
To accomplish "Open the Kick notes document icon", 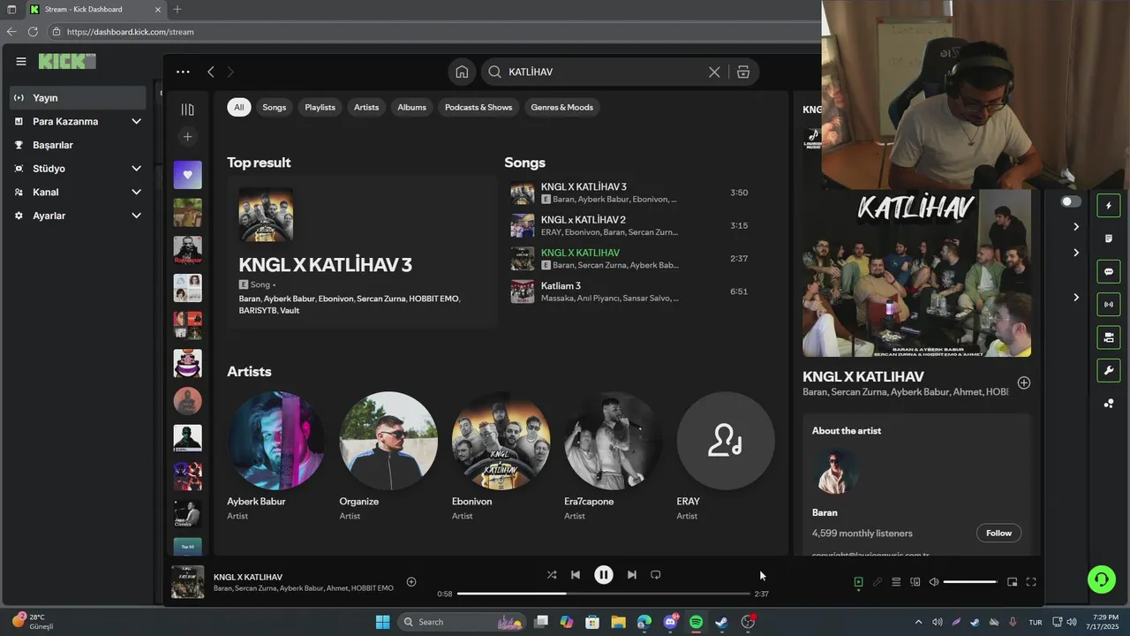I will click(1109, 238).
